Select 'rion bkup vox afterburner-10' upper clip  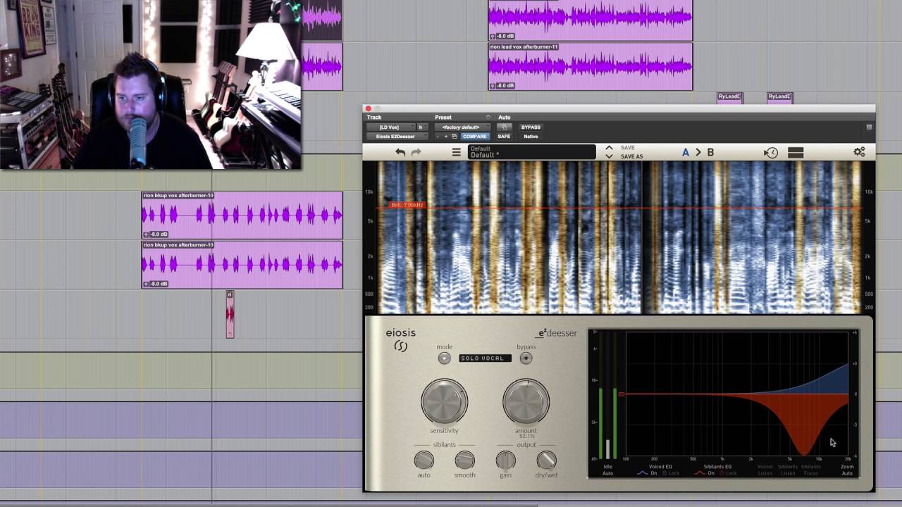[x=242, y=215]
